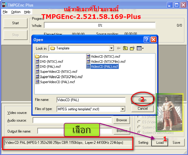Click the Setting button
Screen dimensions: 188x155
coord(143,143)
